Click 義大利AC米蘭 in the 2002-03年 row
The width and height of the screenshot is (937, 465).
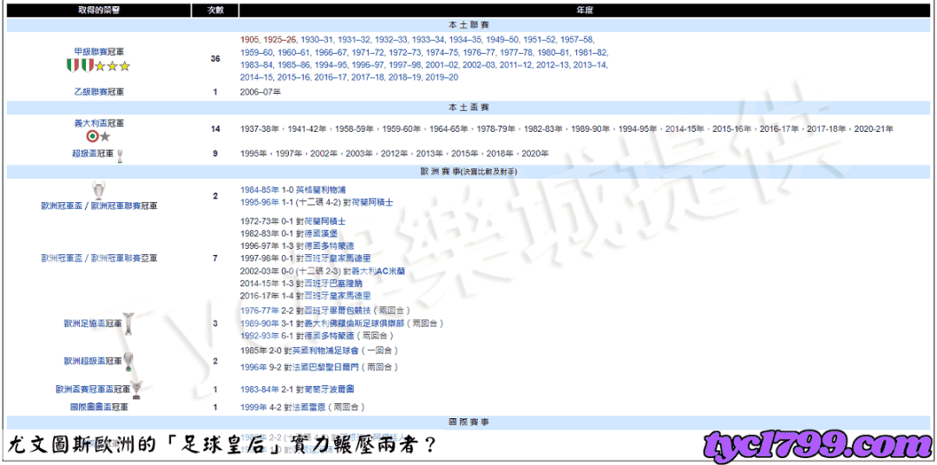[377, 271]
